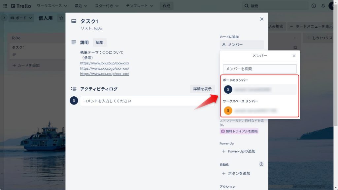Expand the collapsed sidebar chevron
Image resolution: width=338 pixels, height=190 pixels.
(x=4, y=18)
